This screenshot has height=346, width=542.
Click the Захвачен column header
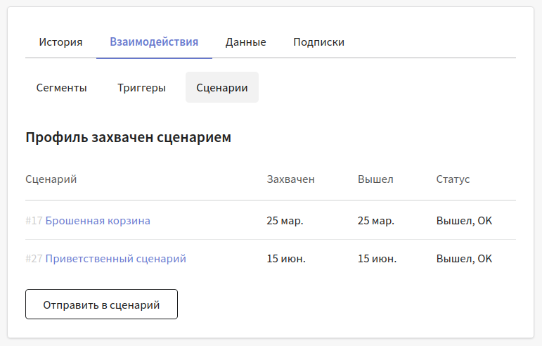point(291,179)
